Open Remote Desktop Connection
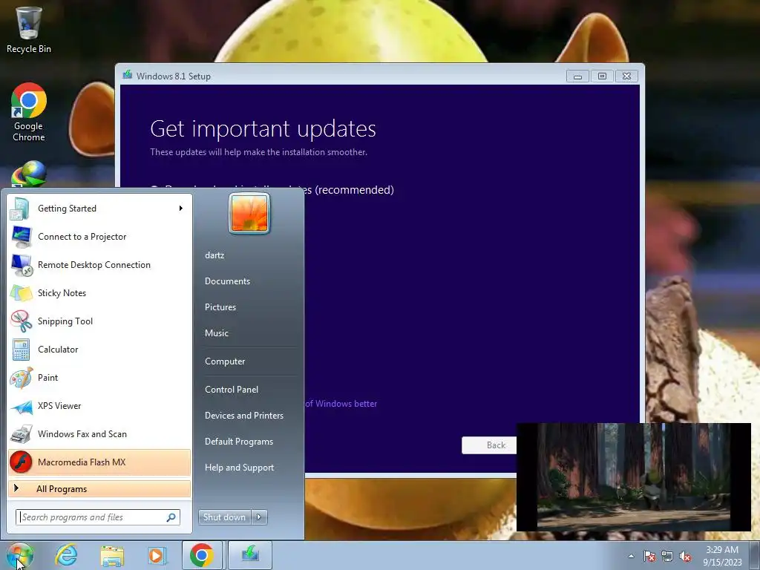The height and width of the screenshot is (570, 760). [99, 265]
